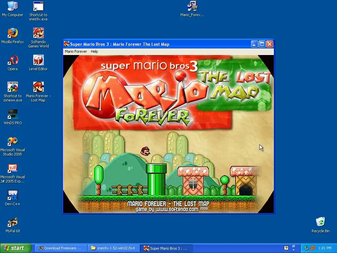The image size is (337, 253).
Task: Launch WinDS PRO desktop icon
Action: (13, 117)
